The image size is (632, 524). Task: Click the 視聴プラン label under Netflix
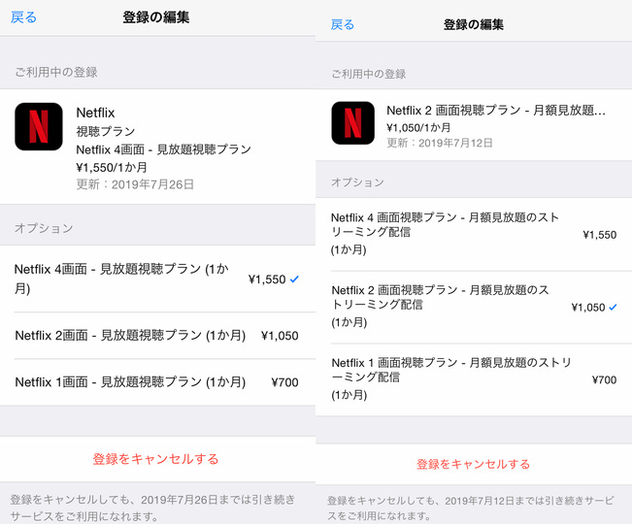coord(106,131)
